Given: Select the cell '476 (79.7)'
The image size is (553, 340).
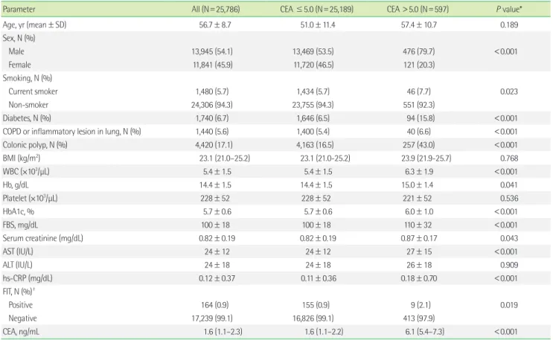Looking at the screenshot, I should pyautogui.click(x=418, y=51).
